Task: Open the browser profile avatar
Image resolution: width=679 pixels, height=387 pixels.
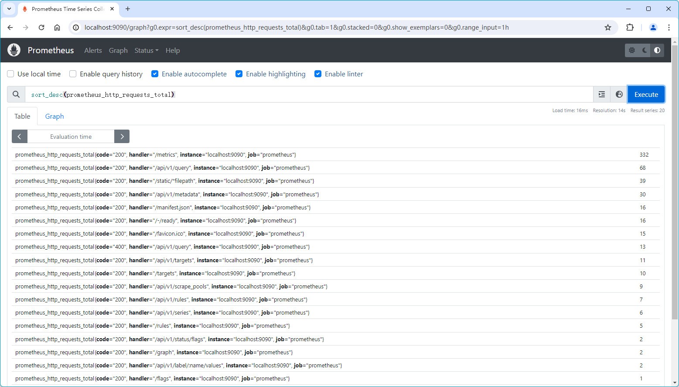Action: tap(653, 27)
